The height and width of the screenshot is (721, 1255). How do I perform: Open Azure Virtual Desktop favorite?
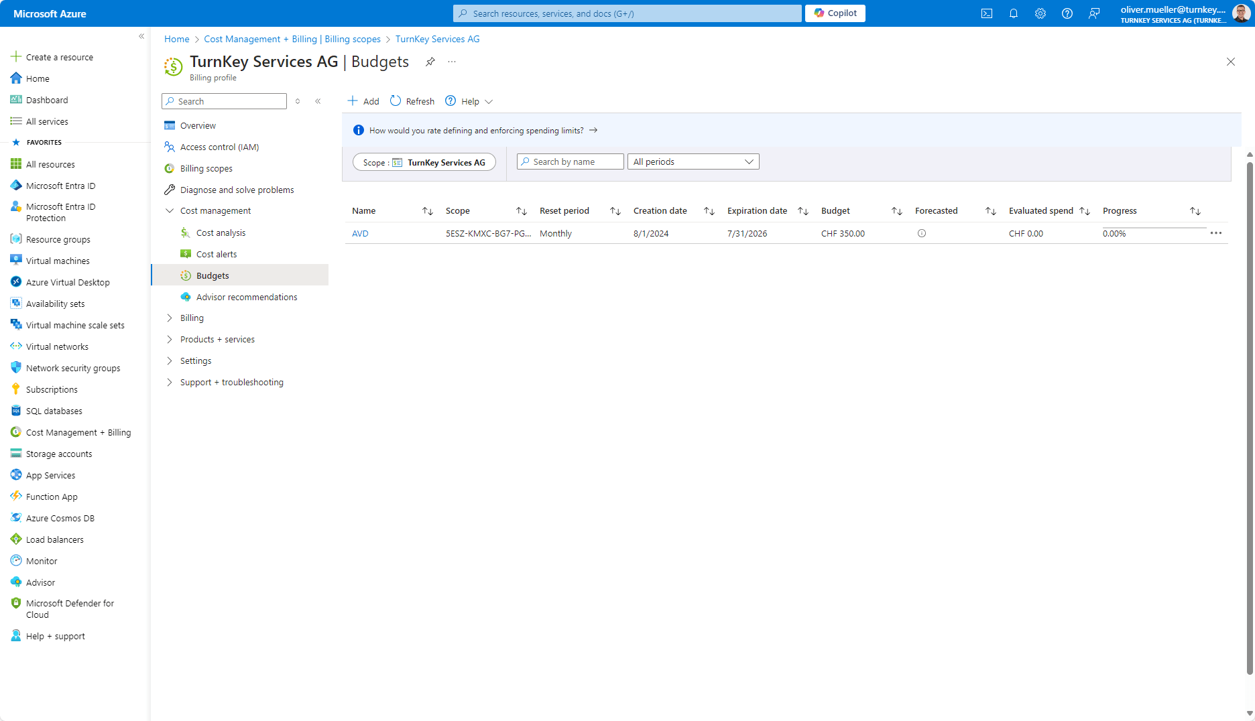pyautogui.click(x=60, y=282)
